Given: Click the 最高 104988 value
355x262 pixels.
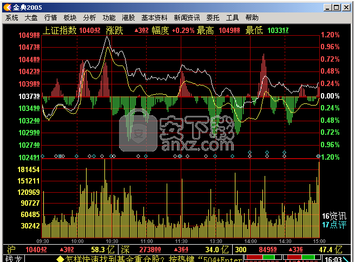Looking at the screenshot, I should click(229, 30).
